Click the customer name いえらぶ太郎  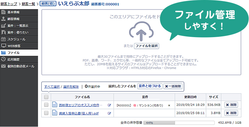tap(74, 4)
